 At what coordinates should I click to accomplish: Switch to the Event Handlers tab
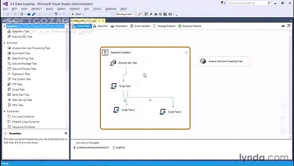tap(140, 26)
